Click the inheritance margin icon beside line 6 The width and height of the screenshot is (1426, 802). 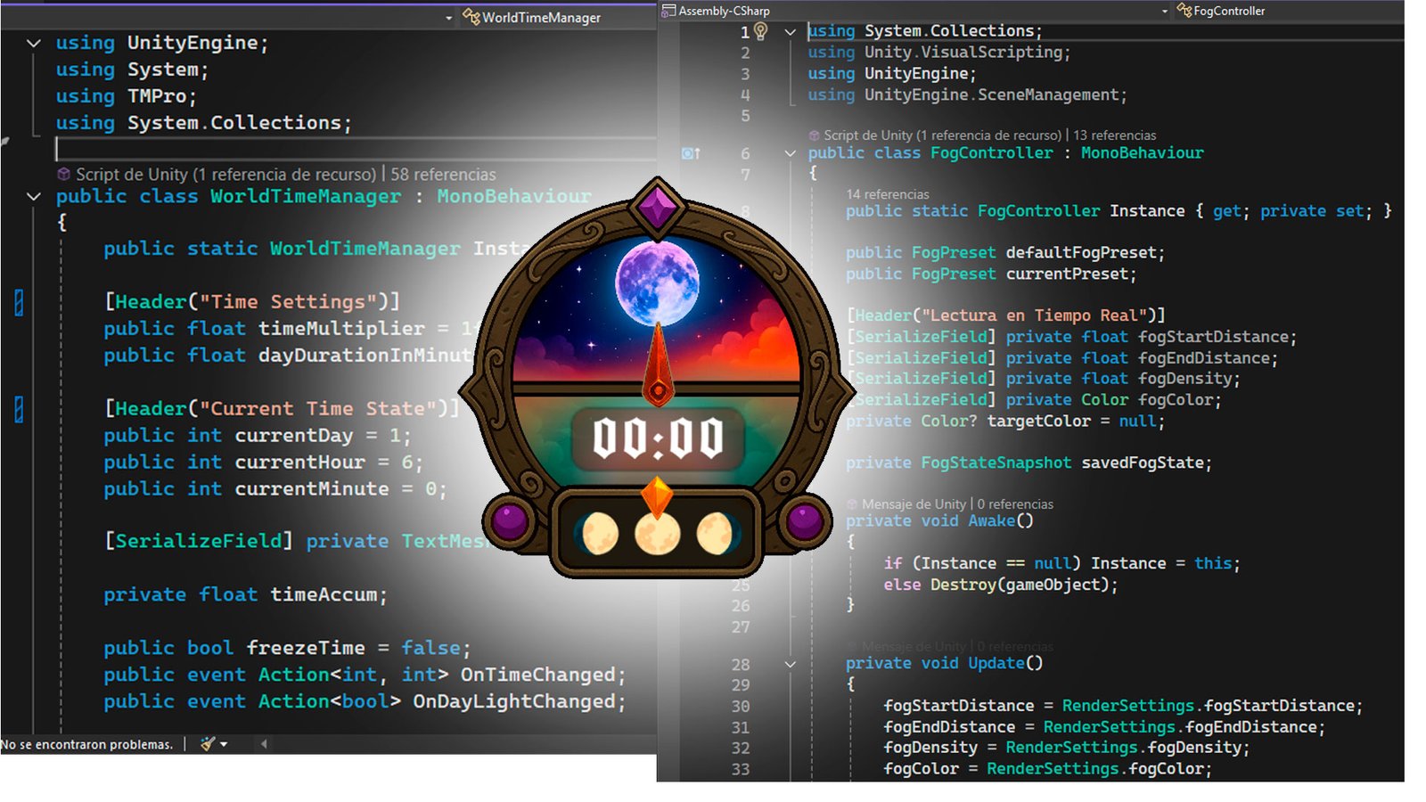click(x=690, y=154)
